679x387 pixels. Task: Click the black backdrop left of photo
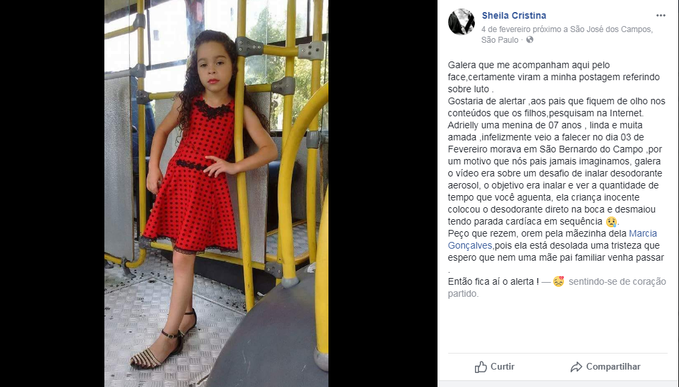(x=52, y=194)
